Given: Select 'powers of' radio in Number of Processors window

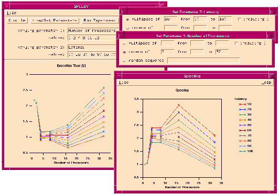Looking at the screenshot, I should tap(124, 52).
